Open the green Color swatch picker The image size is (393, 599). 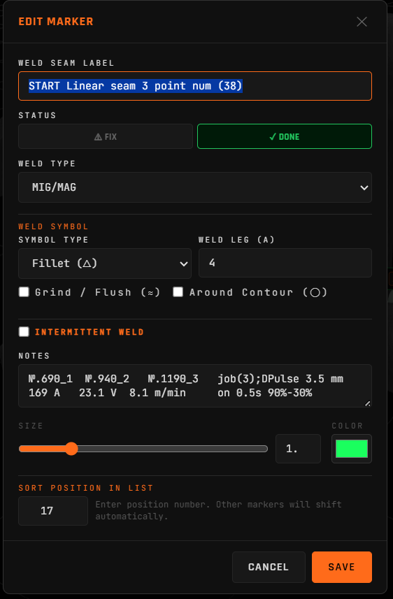[x=352, y=449]
